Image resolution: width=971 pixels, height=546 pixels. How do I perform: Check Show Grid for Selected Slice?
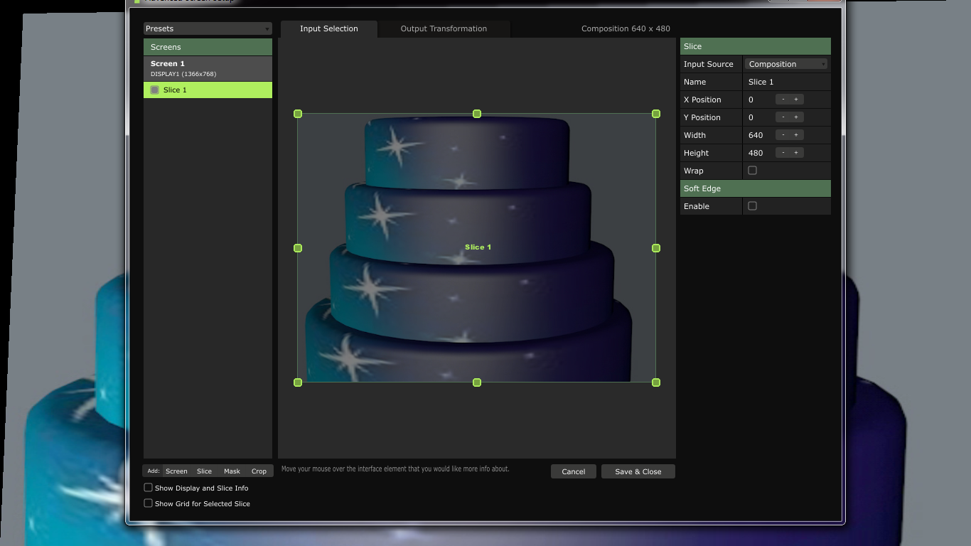[x=148, y=503]
